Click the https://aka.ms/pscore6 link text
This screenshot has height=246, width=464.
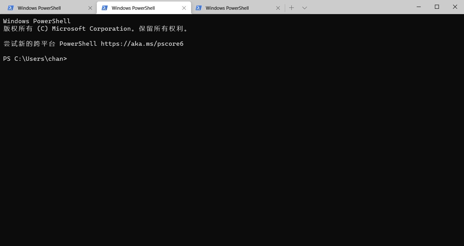pyautogui.click(x=142, y=44)
